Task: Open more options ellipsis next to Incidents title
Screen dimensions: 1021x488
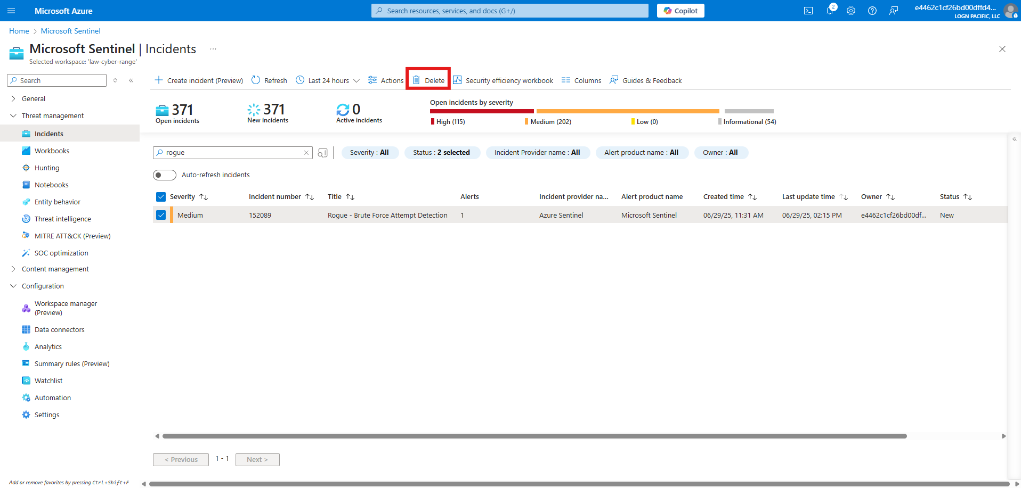Action: 213,49
